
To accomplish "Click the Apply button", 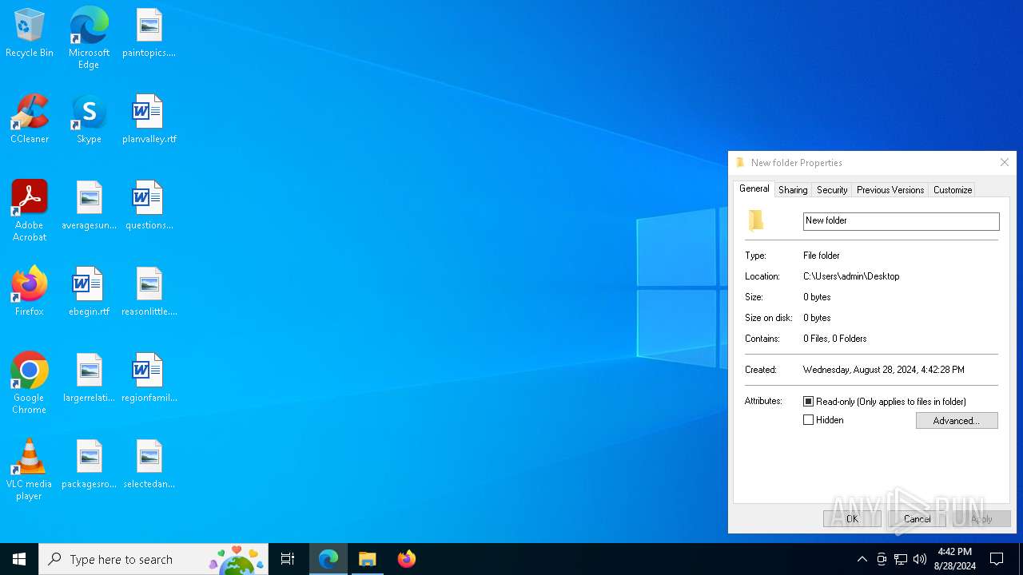I will click(981, 519).
